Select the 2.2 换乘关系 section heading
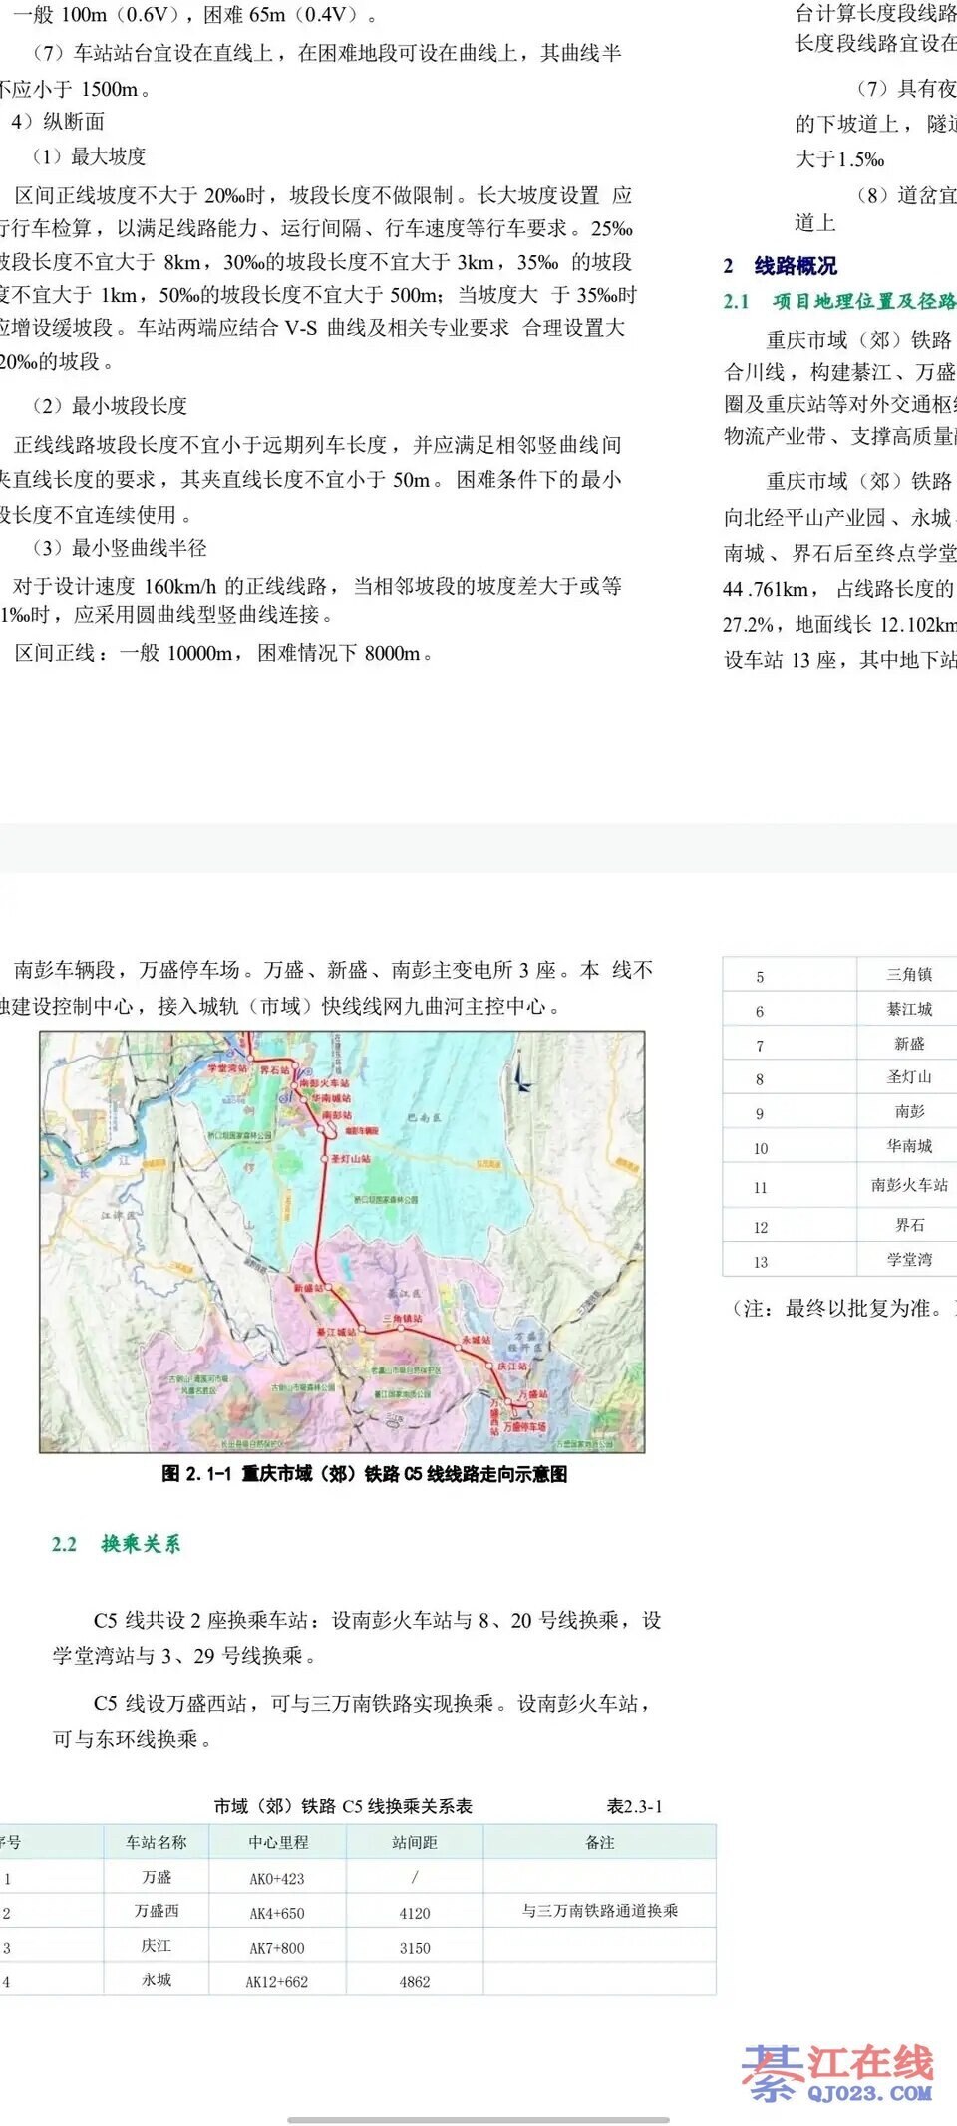This screenshot has height=2126, width=957. tap(117, 1544)
